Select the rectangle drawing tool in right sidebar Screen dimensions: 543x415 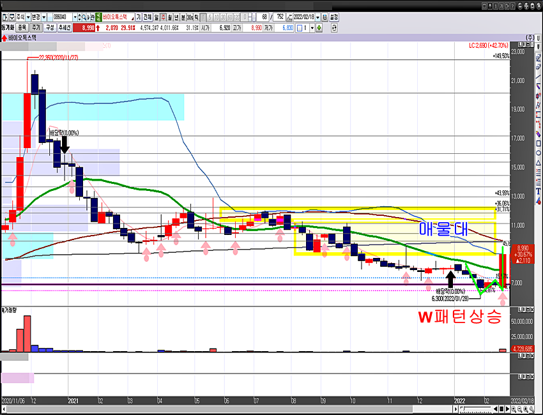[x=539, y=143]
